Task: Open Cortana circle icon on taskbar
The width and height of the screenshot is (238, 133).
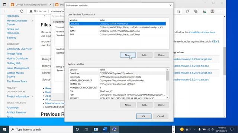Action: 77,129
